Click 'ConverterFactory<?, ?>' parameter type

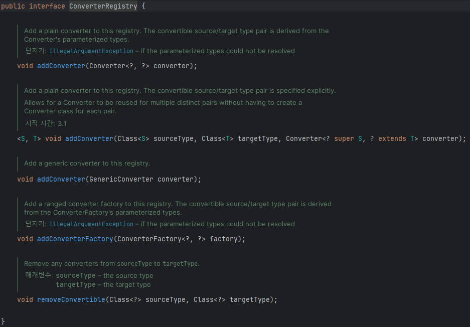coord(161,239)
